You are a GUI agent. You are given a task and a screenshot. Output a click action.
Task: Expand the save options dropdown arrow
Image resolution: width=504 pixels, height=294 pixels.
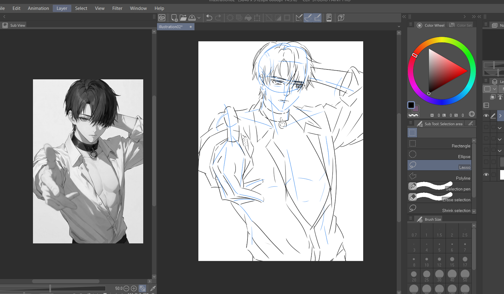tap(199, 18)
